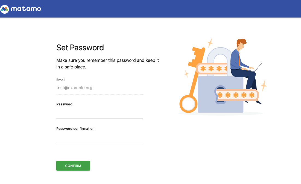
Task: Click the Set Password heading
Action: 80,48
